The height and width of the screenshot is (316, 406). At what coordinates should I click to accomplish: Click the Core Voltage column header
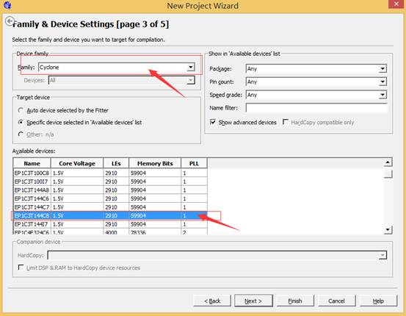77,163
